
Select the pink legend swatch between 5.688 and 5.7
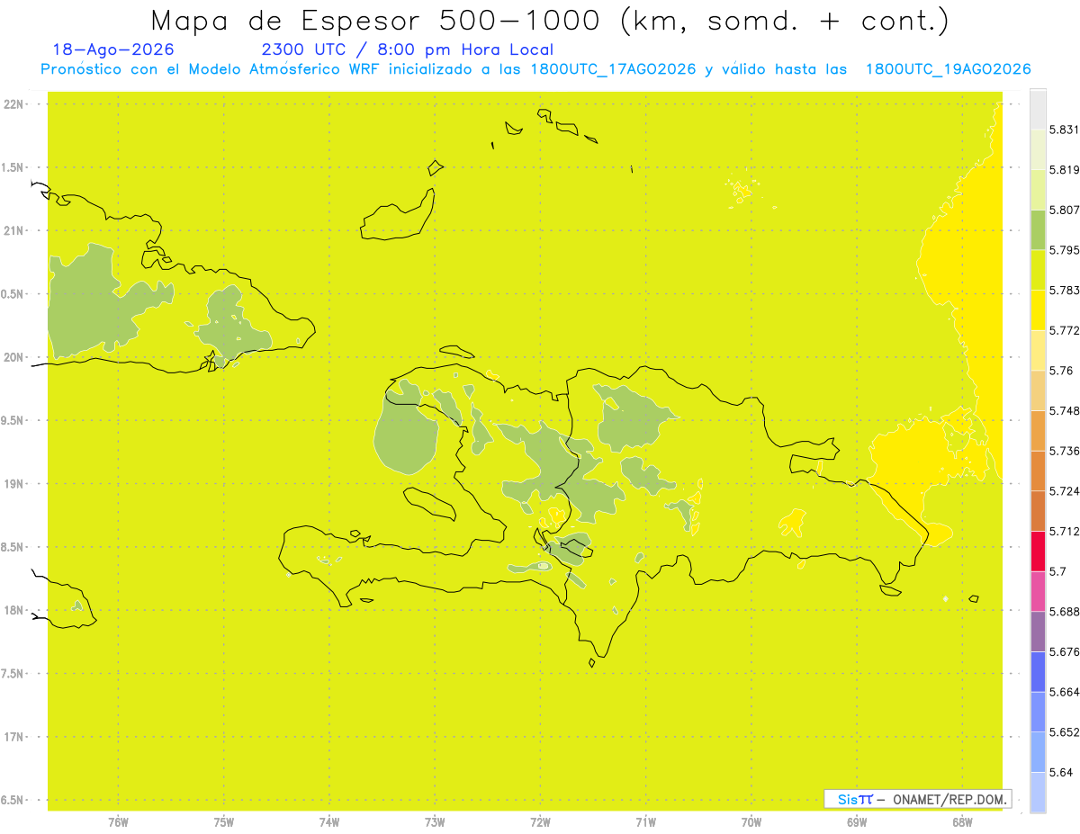[x=1038, y=591]
